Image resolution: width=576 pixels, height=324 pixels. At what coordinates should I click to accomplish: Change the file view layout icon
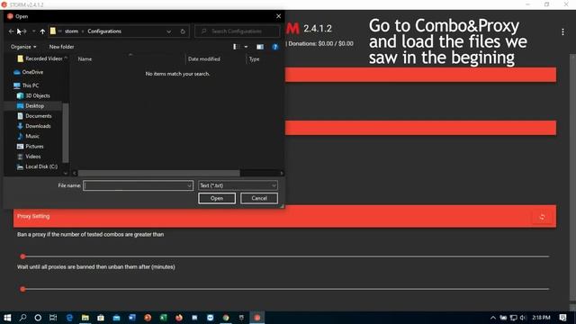coord(236,47)
